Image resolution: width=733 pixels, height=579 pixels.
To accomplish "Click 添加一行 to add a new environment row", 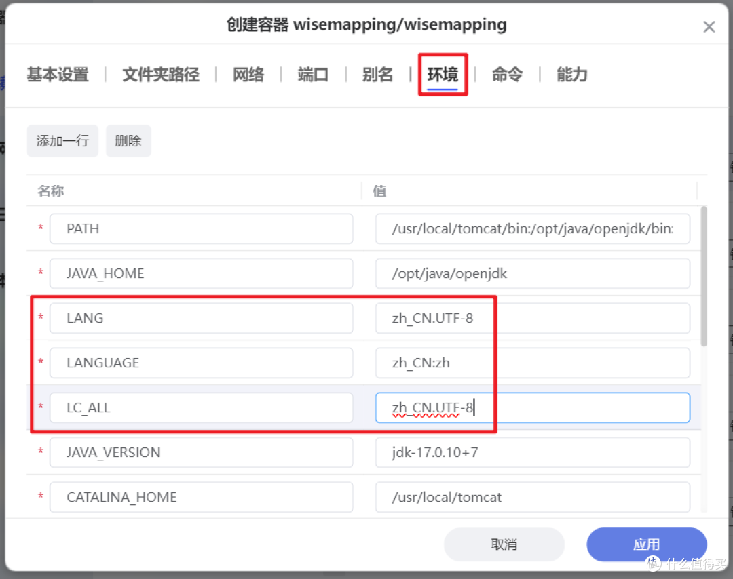I will click(x=62, y=140).
